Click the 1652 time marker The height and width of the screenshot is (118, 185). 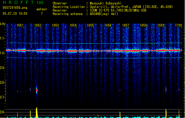tap(38, 25)
